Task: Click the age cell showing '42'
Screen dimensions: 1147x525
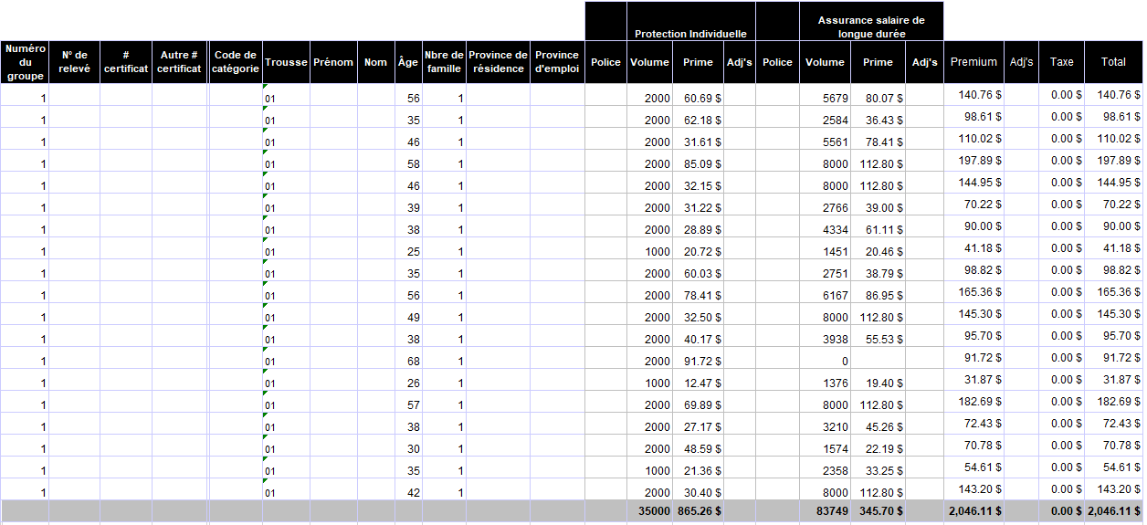Action: [x=408, y=489]
